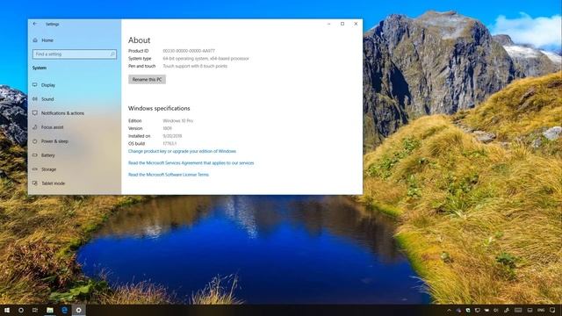This screenshot has height=316, width=562.
Task: Open Battery settings in the sidebar
Action: (44, 155)
